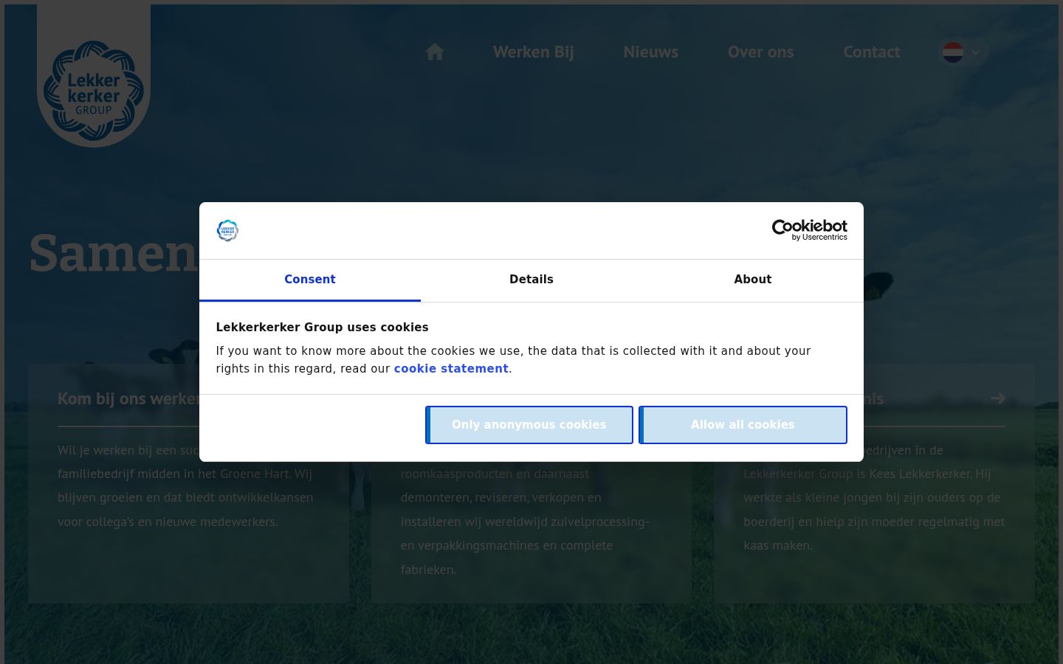Click the 'Samen' page title text

(x=114, y=252)
